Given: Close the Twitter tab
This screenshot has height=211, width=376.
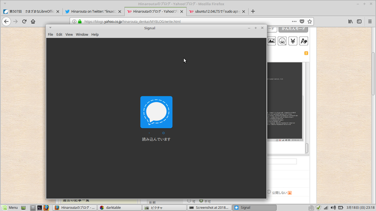Looking at the screenshot, I should [120, 11].
